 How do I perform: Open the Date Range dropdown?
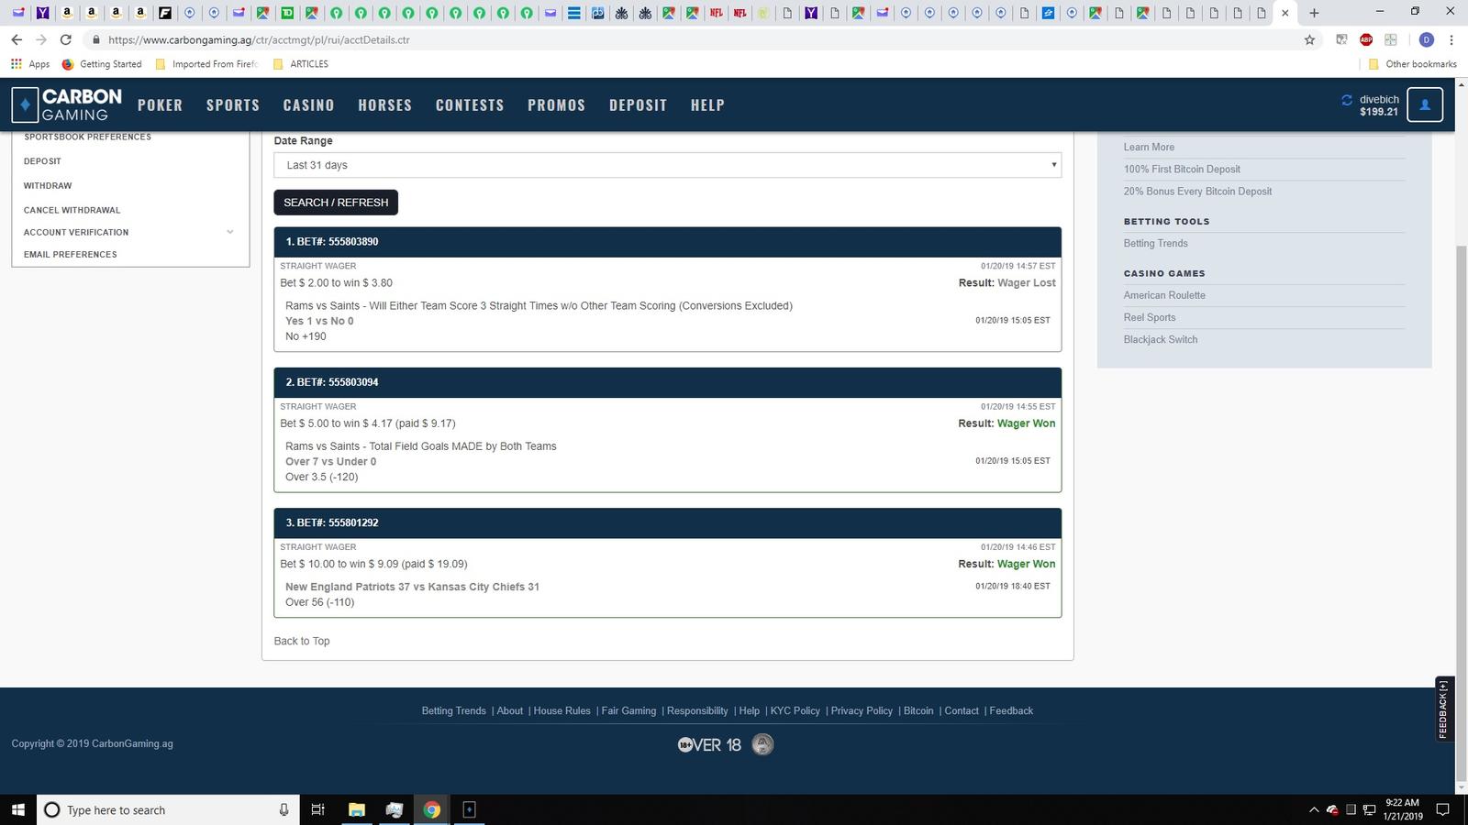(x=668, y=165)
